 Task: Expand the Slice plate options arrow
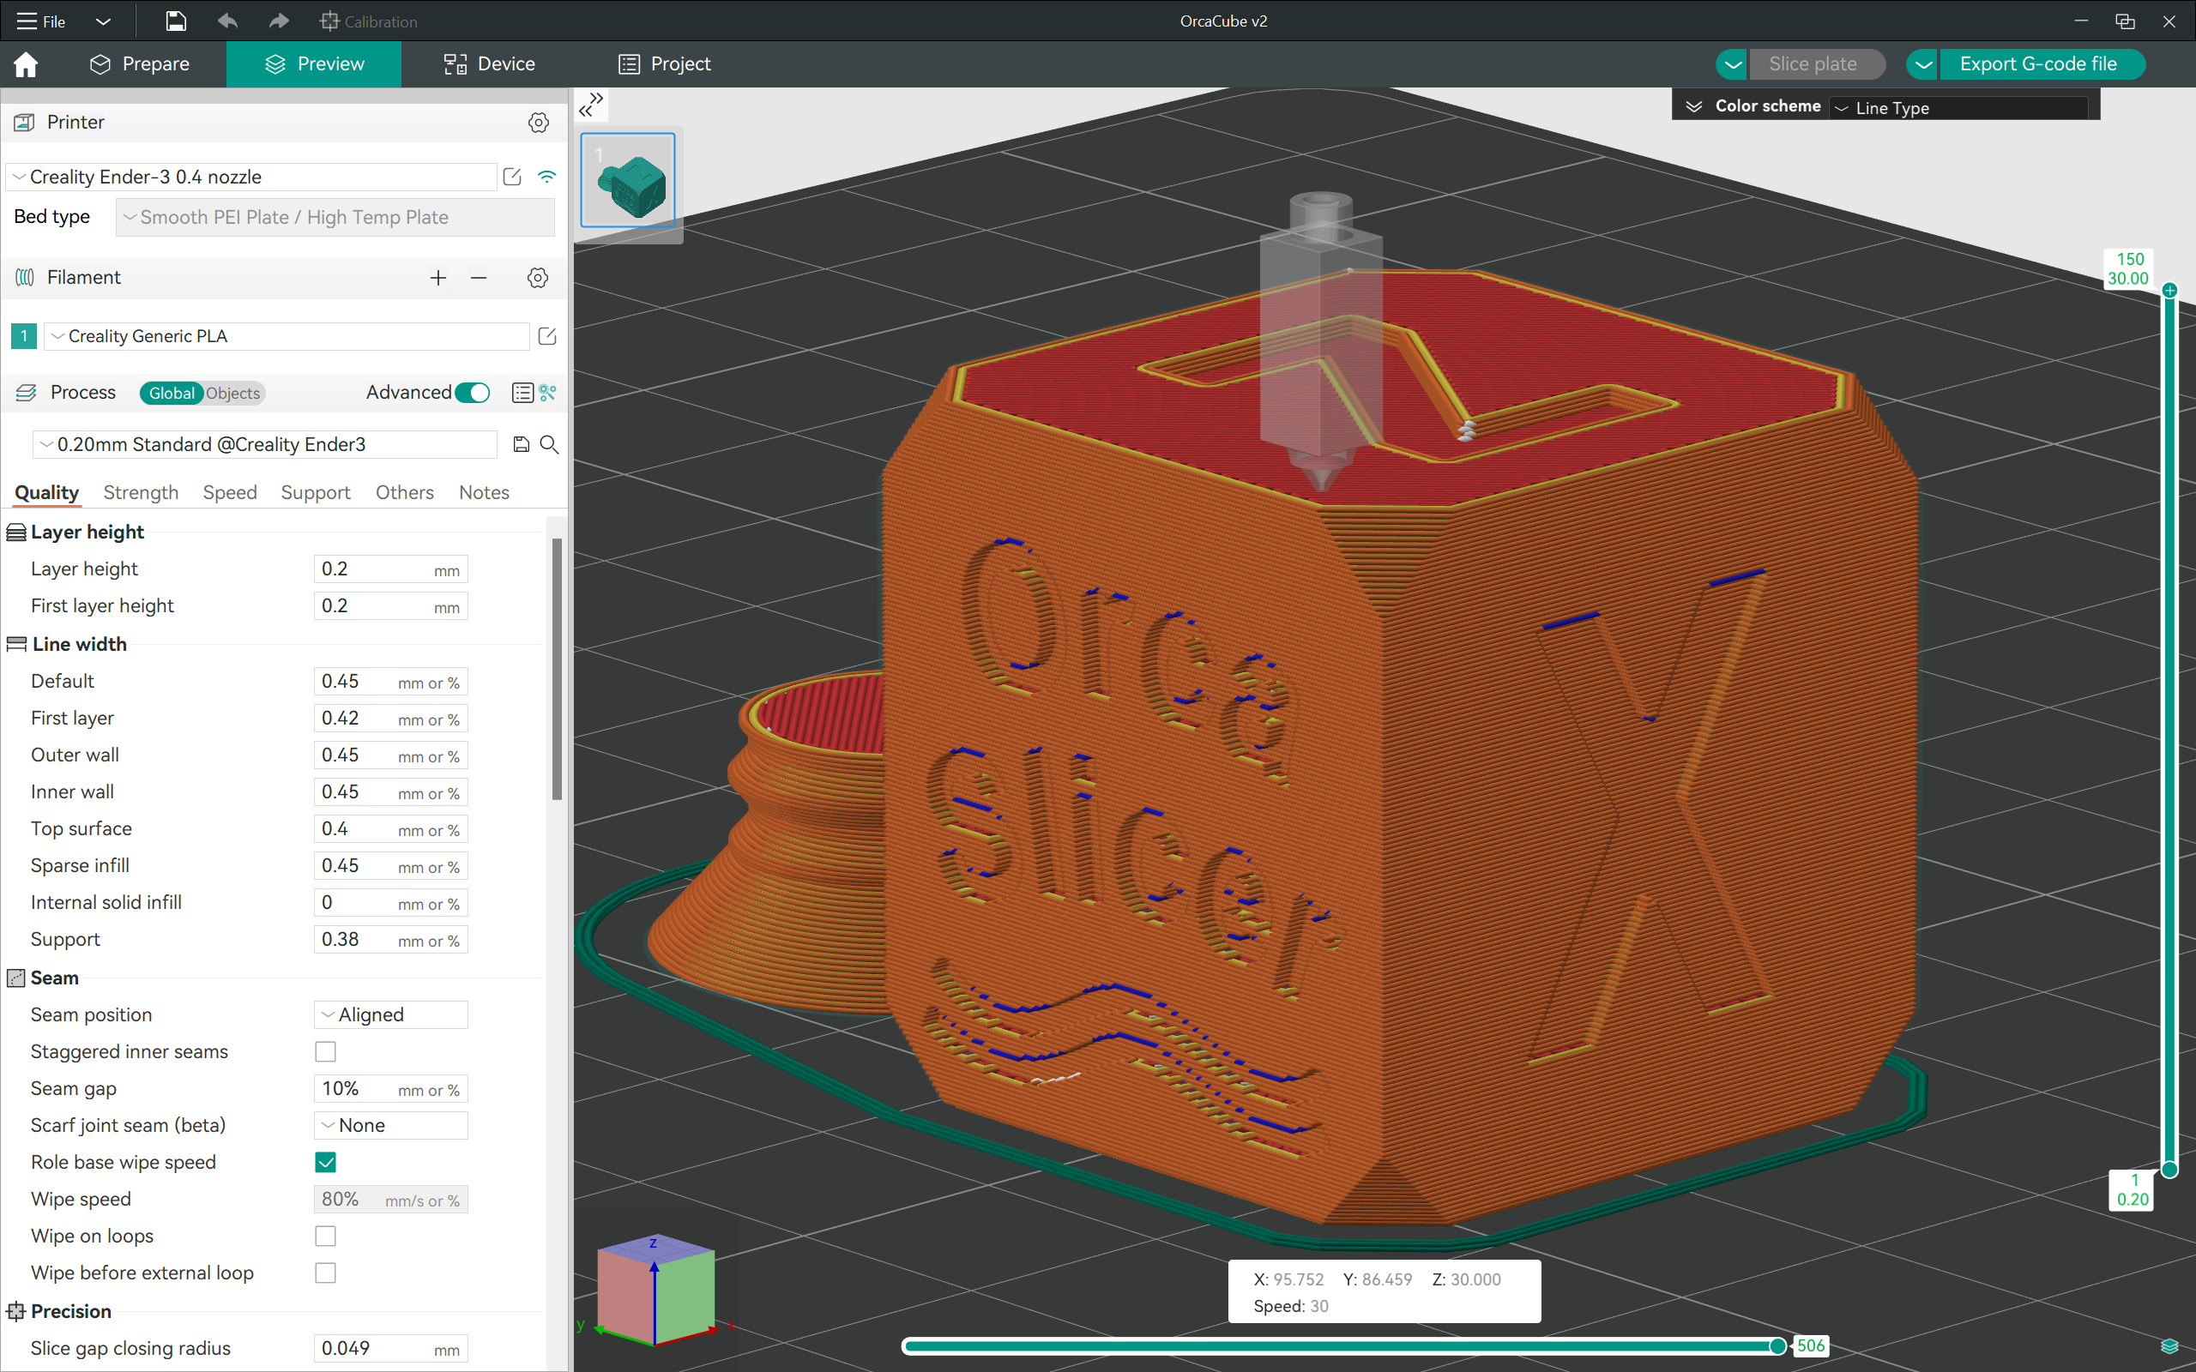(x=1732, y=64)
